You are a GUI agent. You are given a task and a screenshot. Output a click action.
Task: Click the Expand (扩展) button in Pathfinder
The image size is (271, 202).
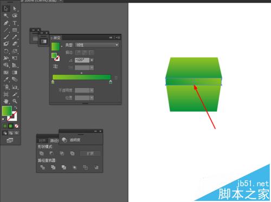[x=90, y=153]
